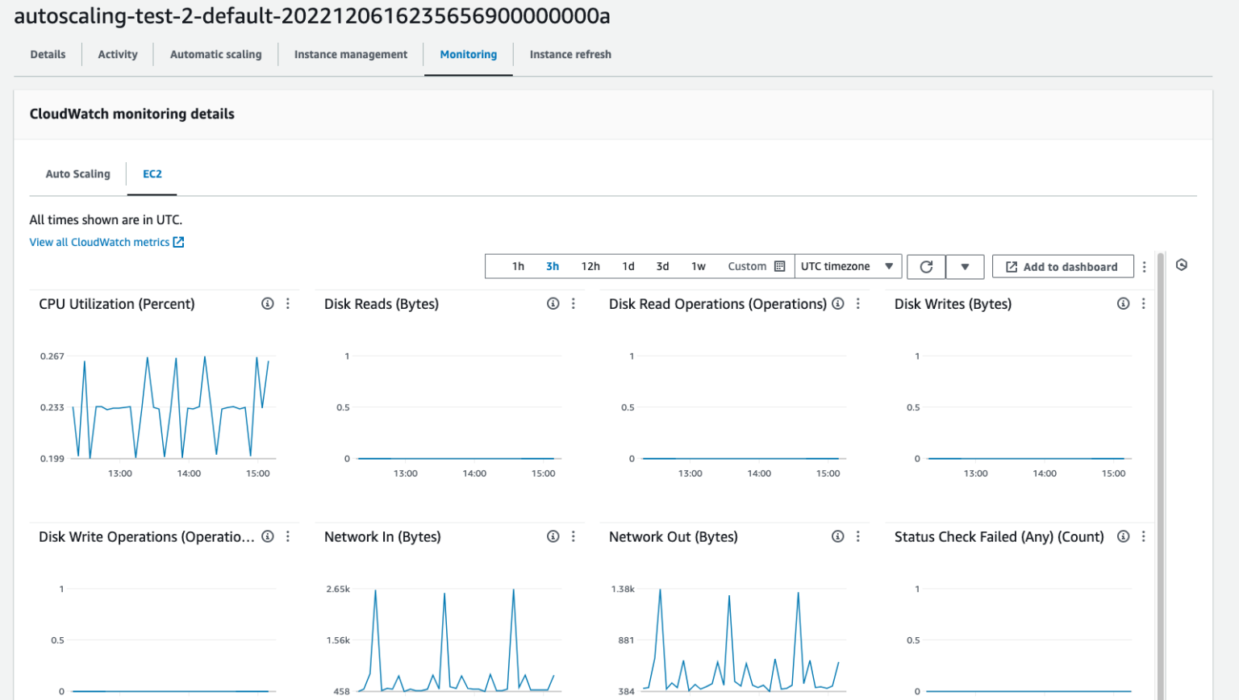Open info details for Disk Writes chart

[1123, 304]
